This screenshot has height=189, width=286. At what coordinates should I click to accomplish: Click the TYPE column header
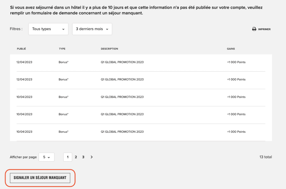(62, 49)
